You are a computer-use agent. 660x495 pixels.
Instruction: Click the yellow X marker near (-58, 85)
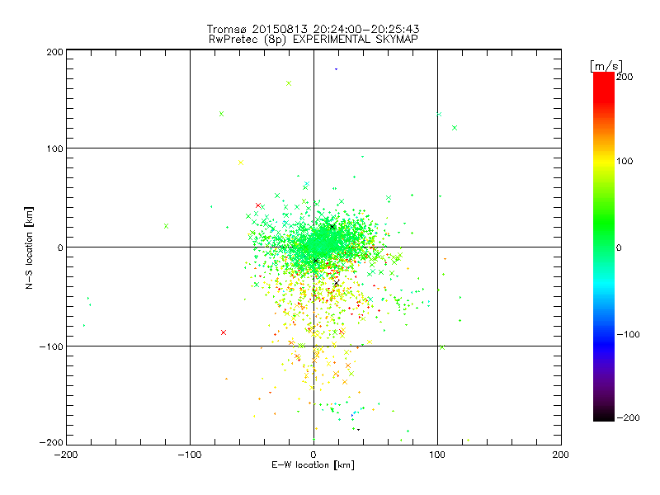click(x=241, y=163)
